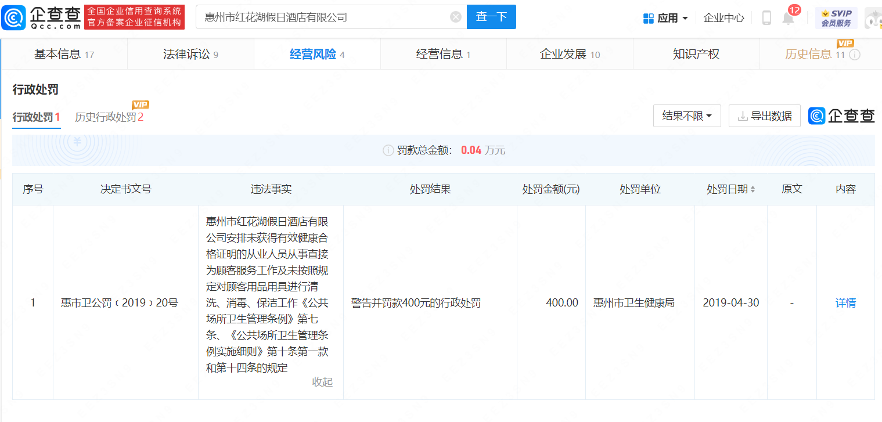Viewport: 882px width, 422px height.
Task: Click the 0.04 total fine value
Action: tap(471, 150)
